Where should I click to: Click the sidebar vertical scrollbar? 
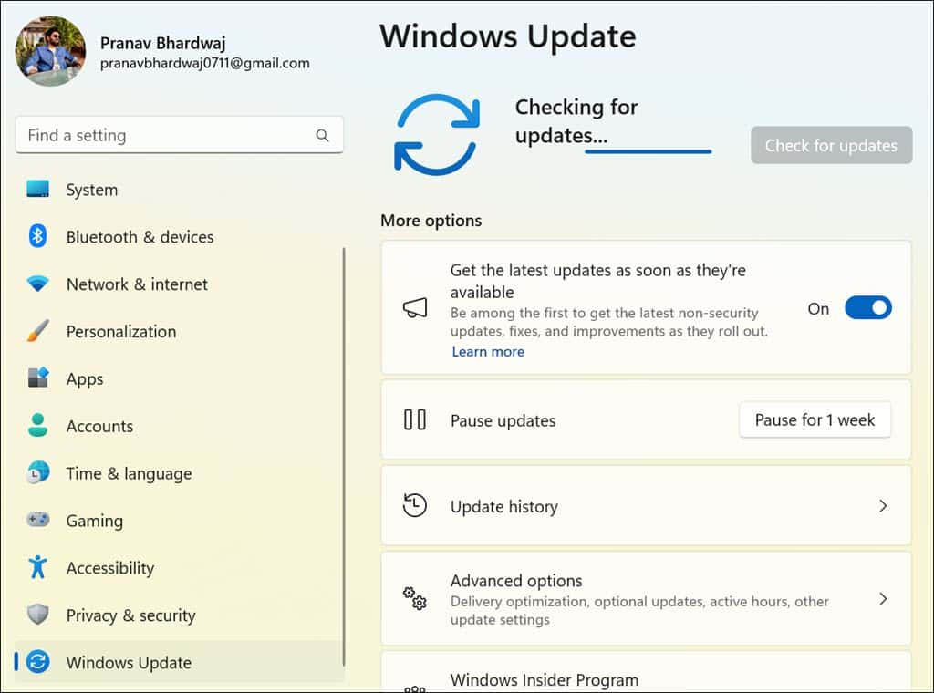click(x=344, y=457)
